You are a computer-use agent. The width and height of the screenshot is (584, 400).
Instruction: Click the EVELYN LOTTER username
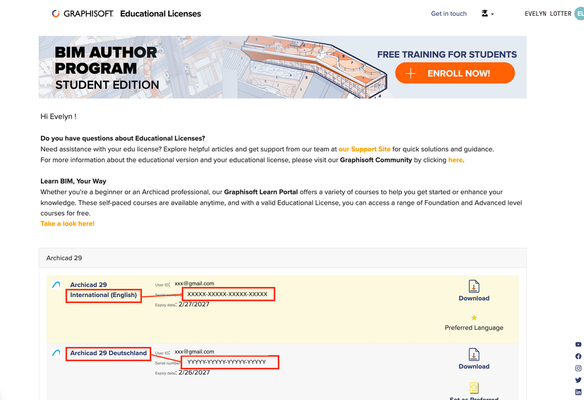coord(548,14)
